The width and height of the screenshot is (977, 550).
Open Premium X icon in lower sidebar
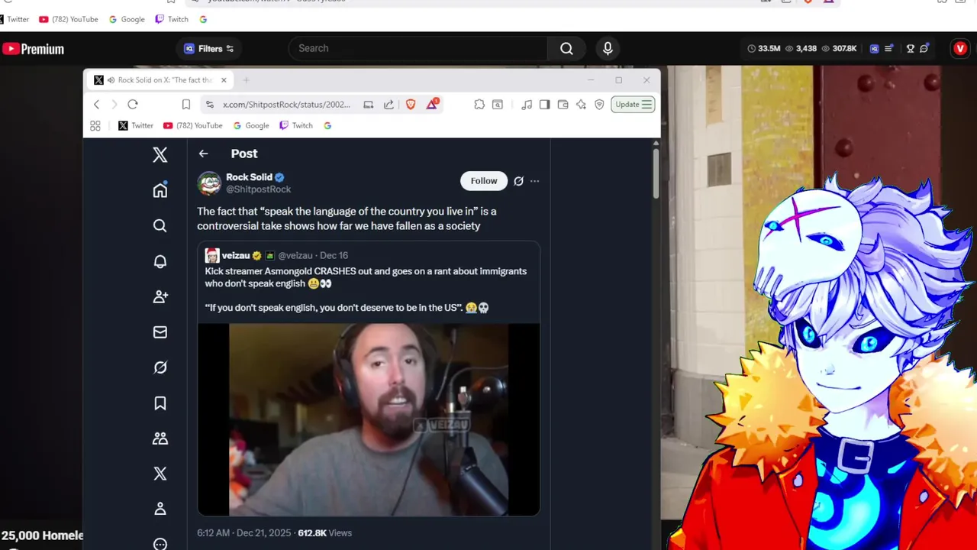160,474
